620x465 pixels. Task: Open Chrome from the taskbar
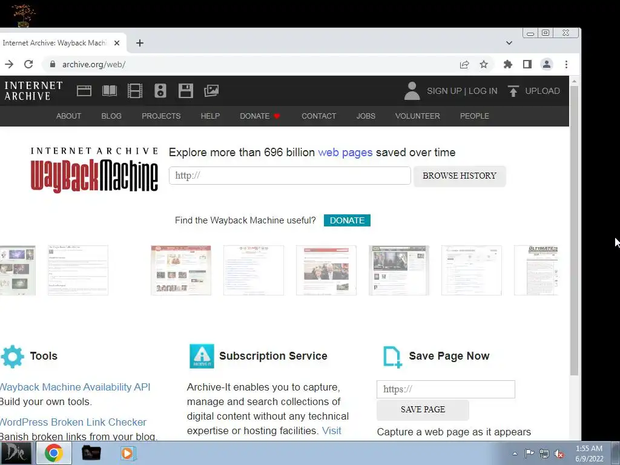pos(54,453)
